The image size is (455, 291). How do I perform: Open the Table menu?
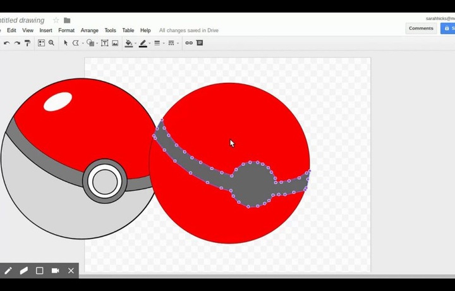coord(128,30)
